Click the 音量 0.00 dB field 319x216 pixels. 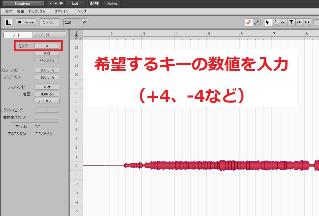47,94
